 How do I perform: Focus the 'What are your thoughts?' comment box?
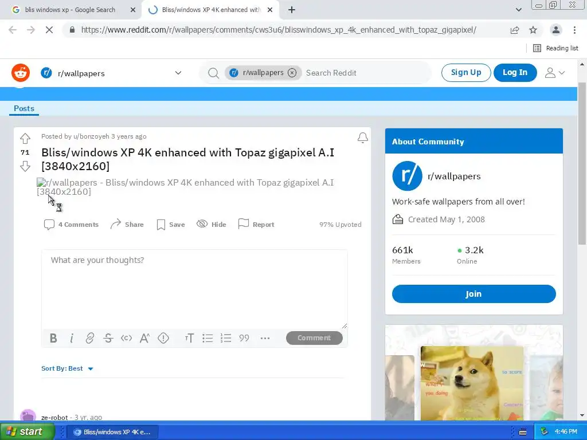tap(195, 289)
